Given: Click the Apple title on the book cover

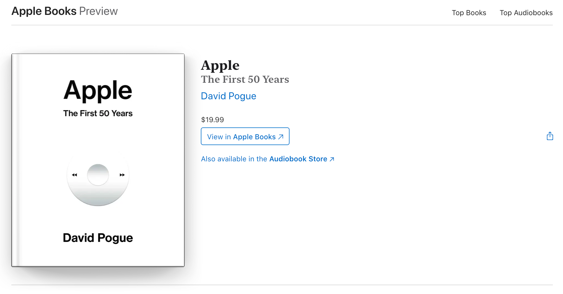Looking at the screenshot, I should pyautogui.click(x=98, y=90).
